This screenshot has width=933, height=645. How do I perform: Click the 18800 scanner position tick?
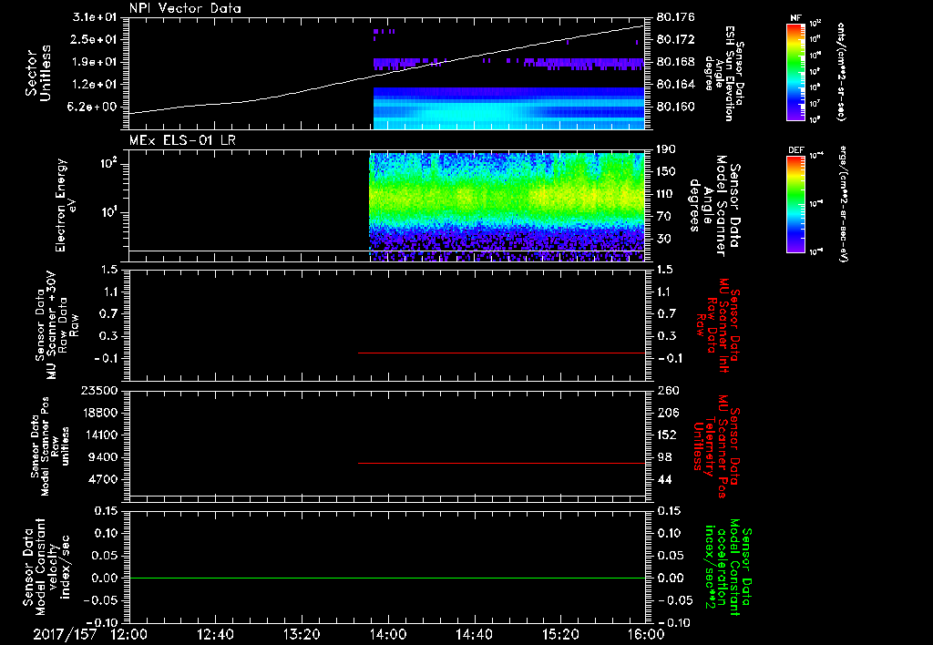[99, 413]
